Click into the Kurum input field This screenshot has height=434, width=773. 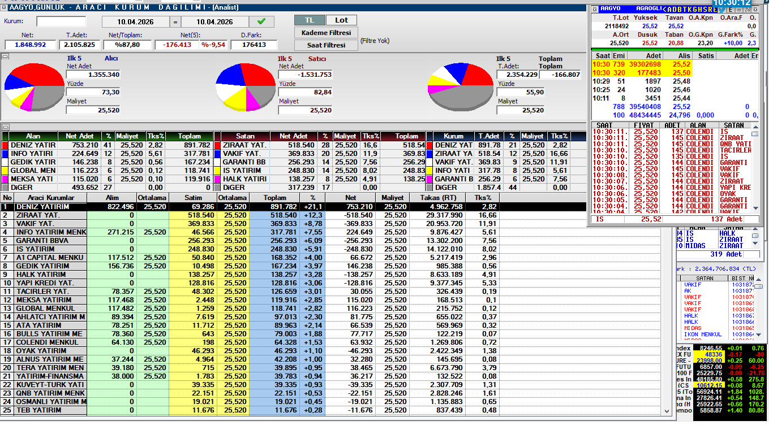click(61, 21)
